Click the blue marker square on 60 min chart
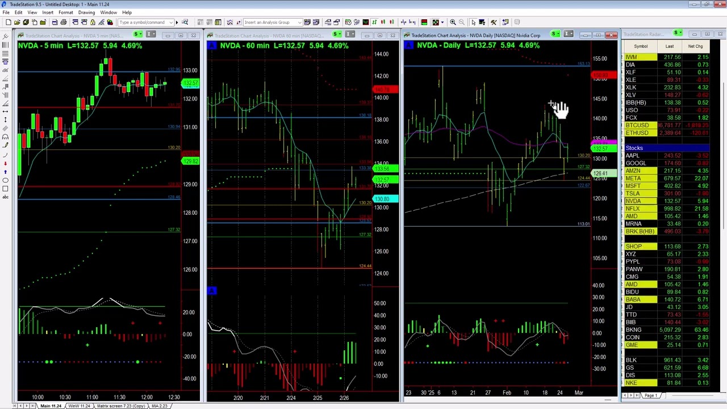The height and width of the screenshot is (409, 727). point(211,291)
